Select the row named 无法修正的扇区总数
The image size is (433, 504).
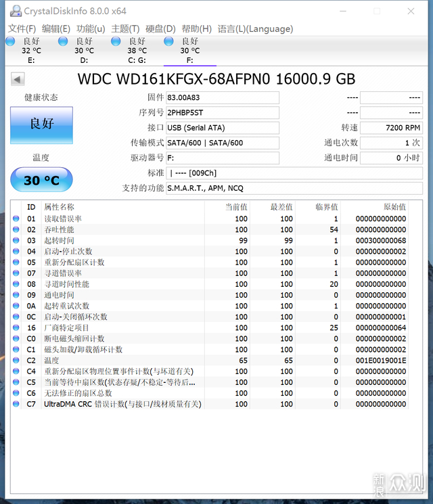(x=209, y=393)
